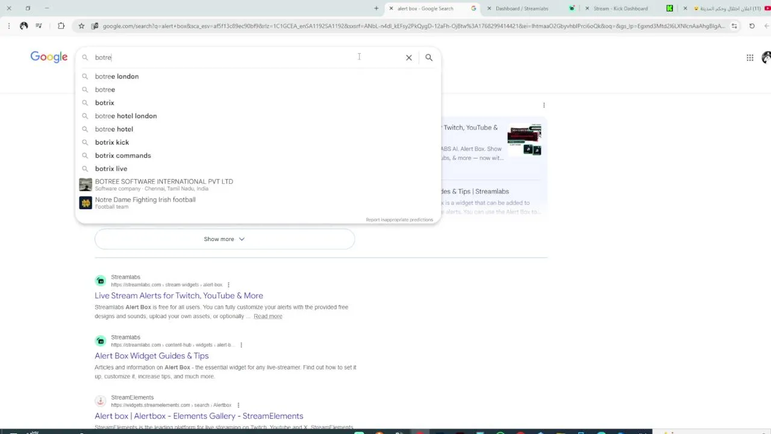Viewport: 771px width, 434px height.
Task: Open the Google apps grid
Action: [750, 58]
